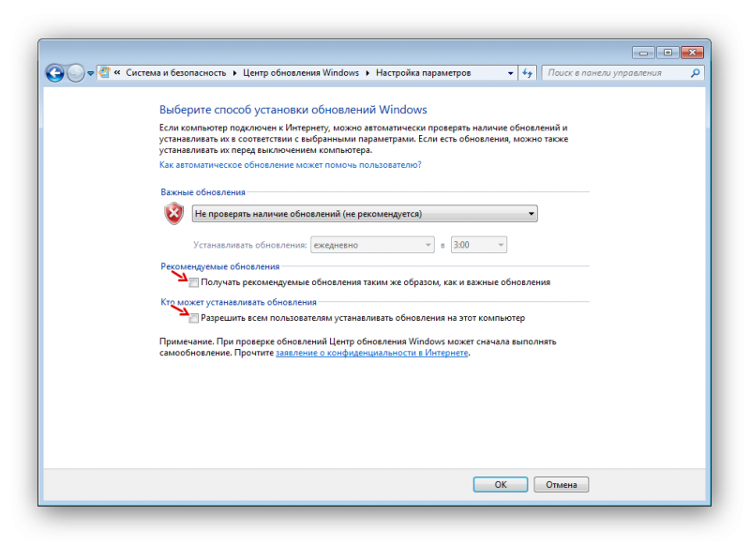
Task: Close the window with the red X
Action: click(x=692, y=53)
